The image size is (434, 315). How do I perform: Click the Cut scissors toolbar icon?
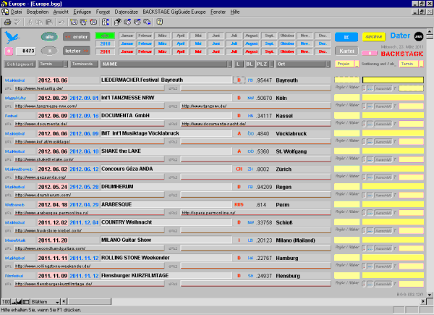click(30, 22)
